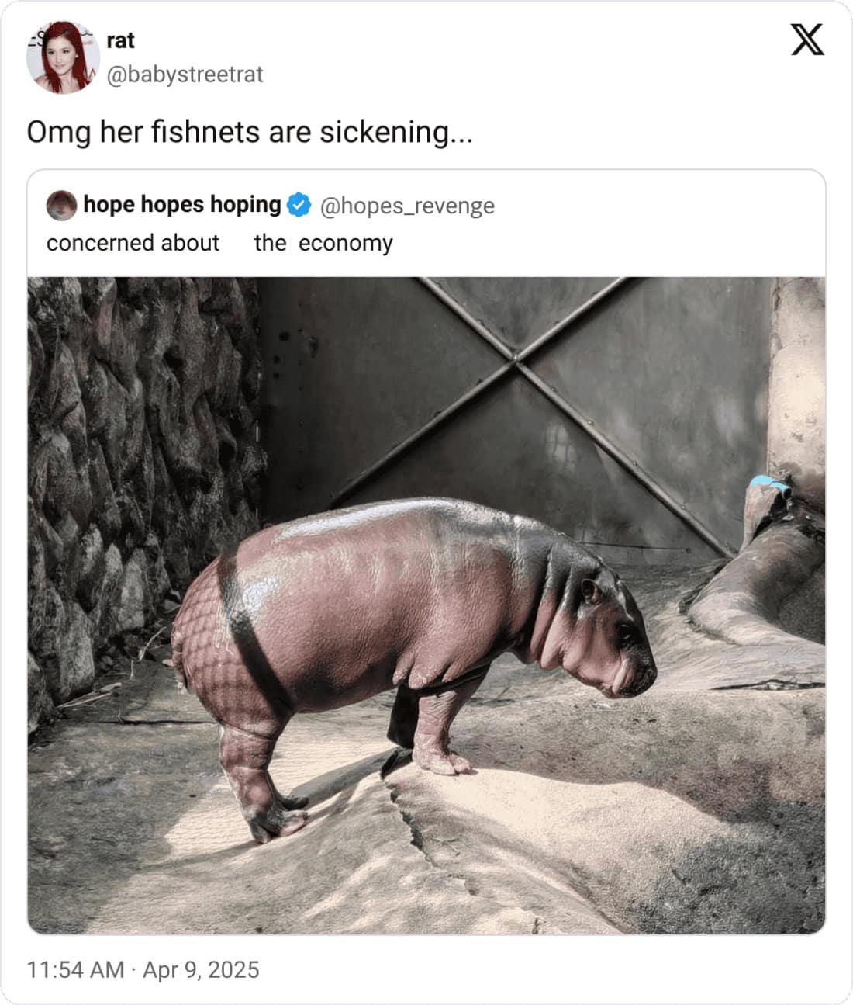
Task: Select the @babystreetrat handle
Action: pos(184,75)
